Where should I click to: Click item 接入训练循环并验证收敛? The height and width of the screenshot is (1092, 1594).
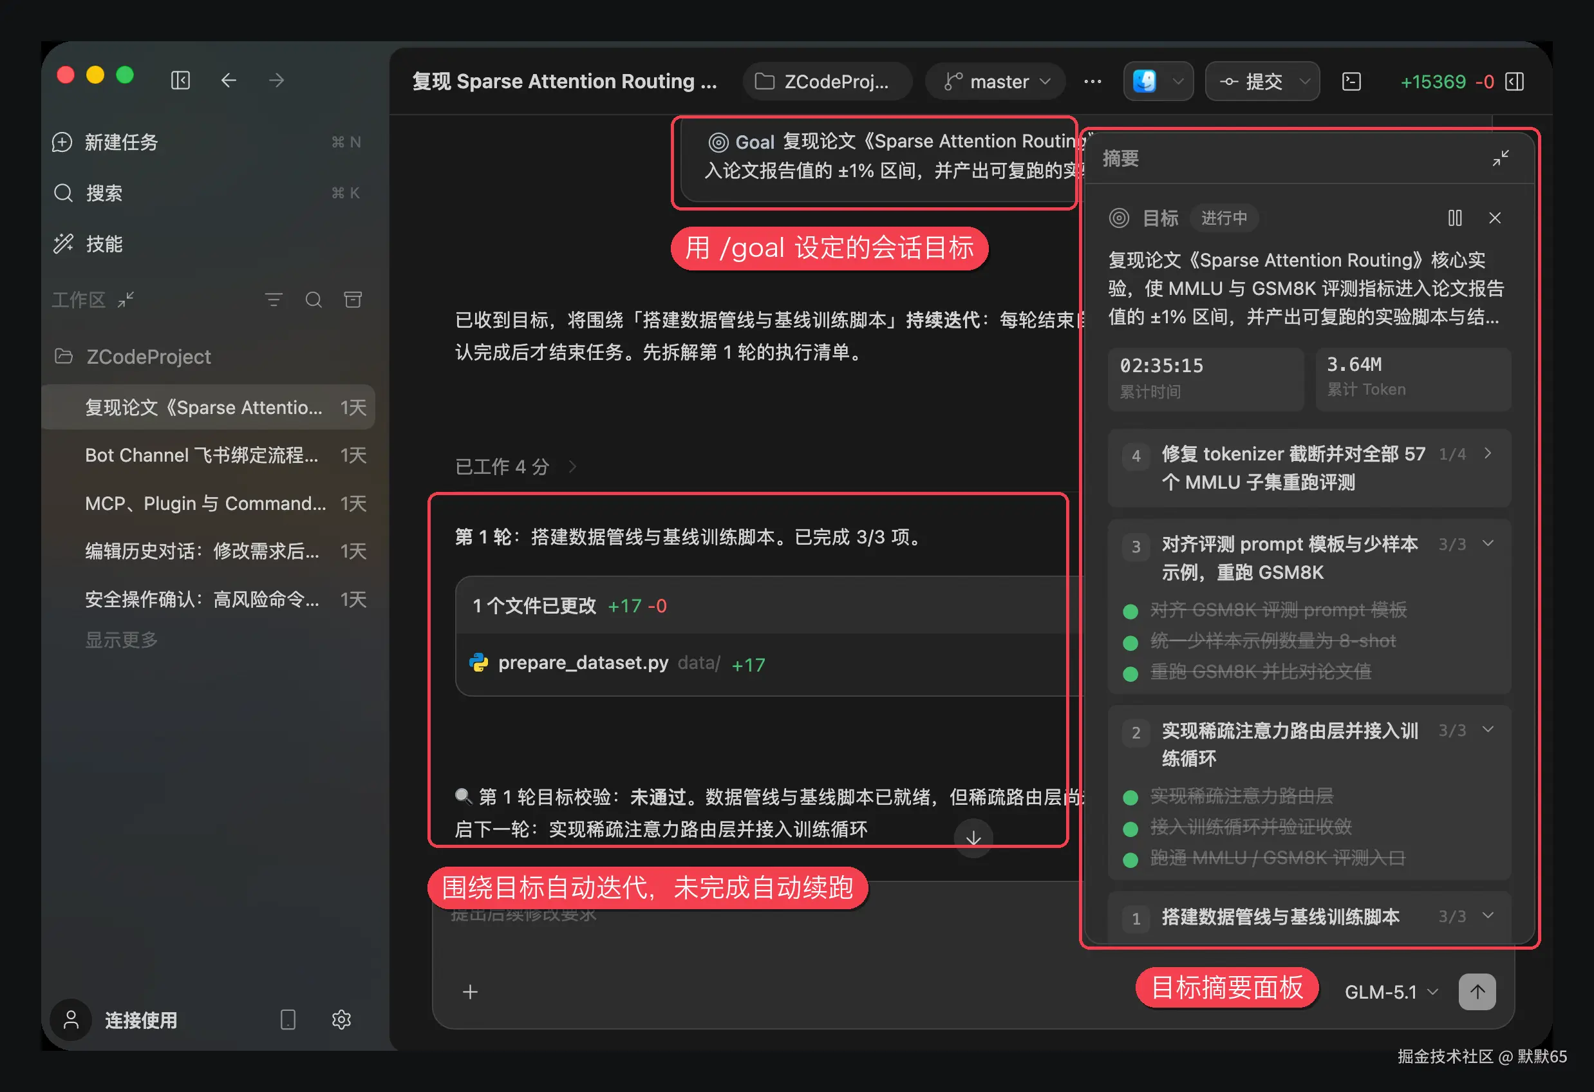(x=1250, y=827)
